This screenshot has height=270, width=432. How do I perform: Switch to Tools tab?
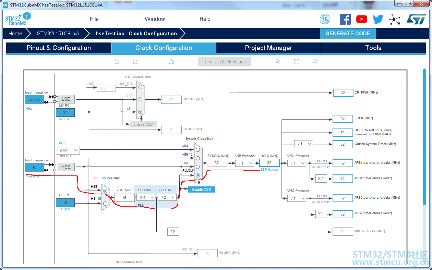click(x=373, y=48)
